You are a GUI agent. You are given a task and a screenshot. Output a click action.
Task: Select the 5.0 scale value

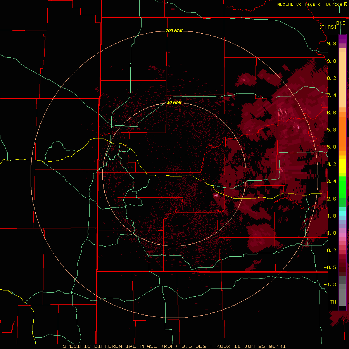pos(332,147)
